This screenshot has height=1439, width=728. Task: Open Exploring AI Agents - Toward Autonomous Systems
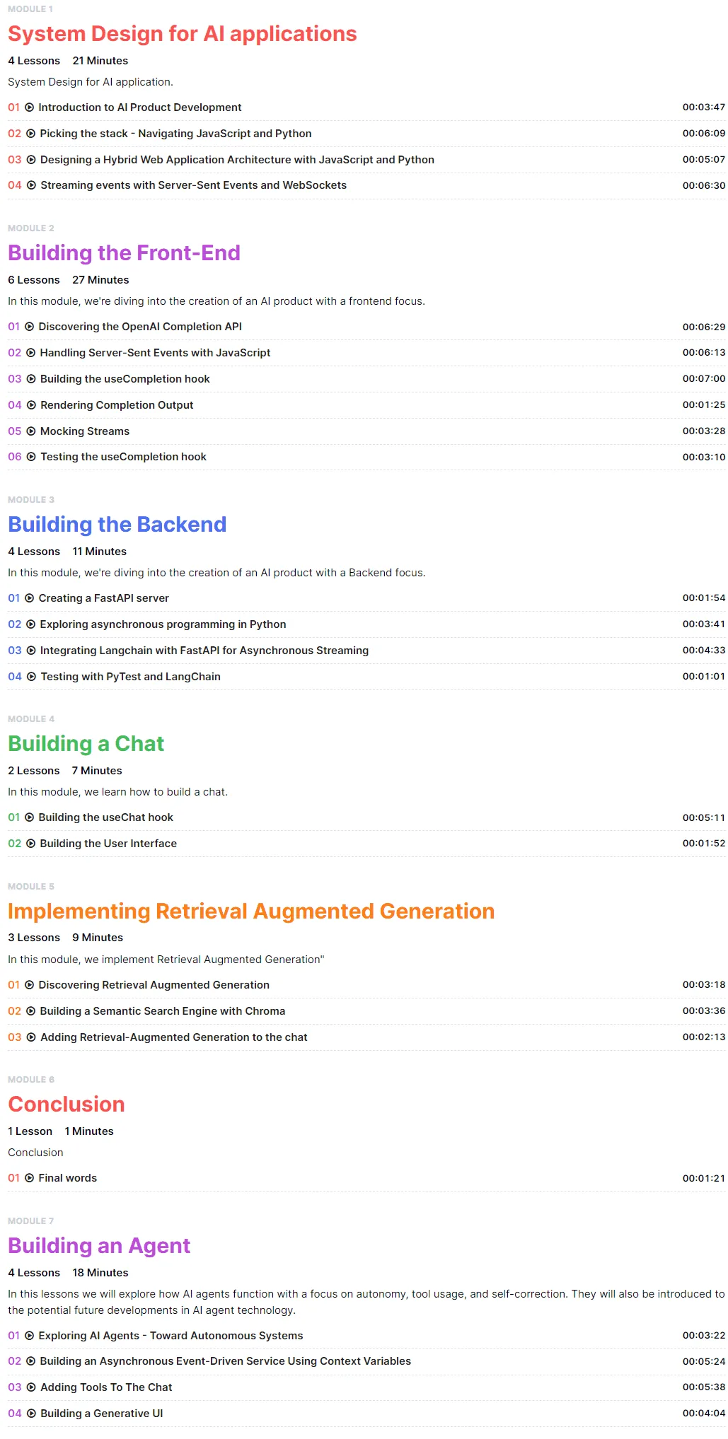[x=171, y=1336]
